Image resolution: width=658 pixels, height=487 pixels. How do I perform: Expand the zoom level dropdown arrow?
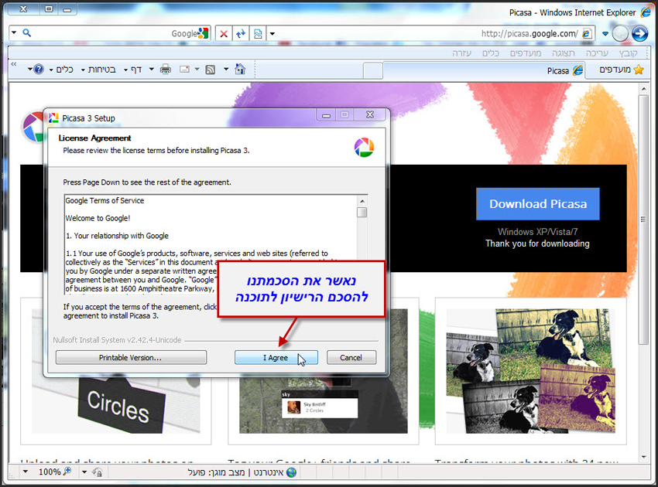click(x=26, y=472)
